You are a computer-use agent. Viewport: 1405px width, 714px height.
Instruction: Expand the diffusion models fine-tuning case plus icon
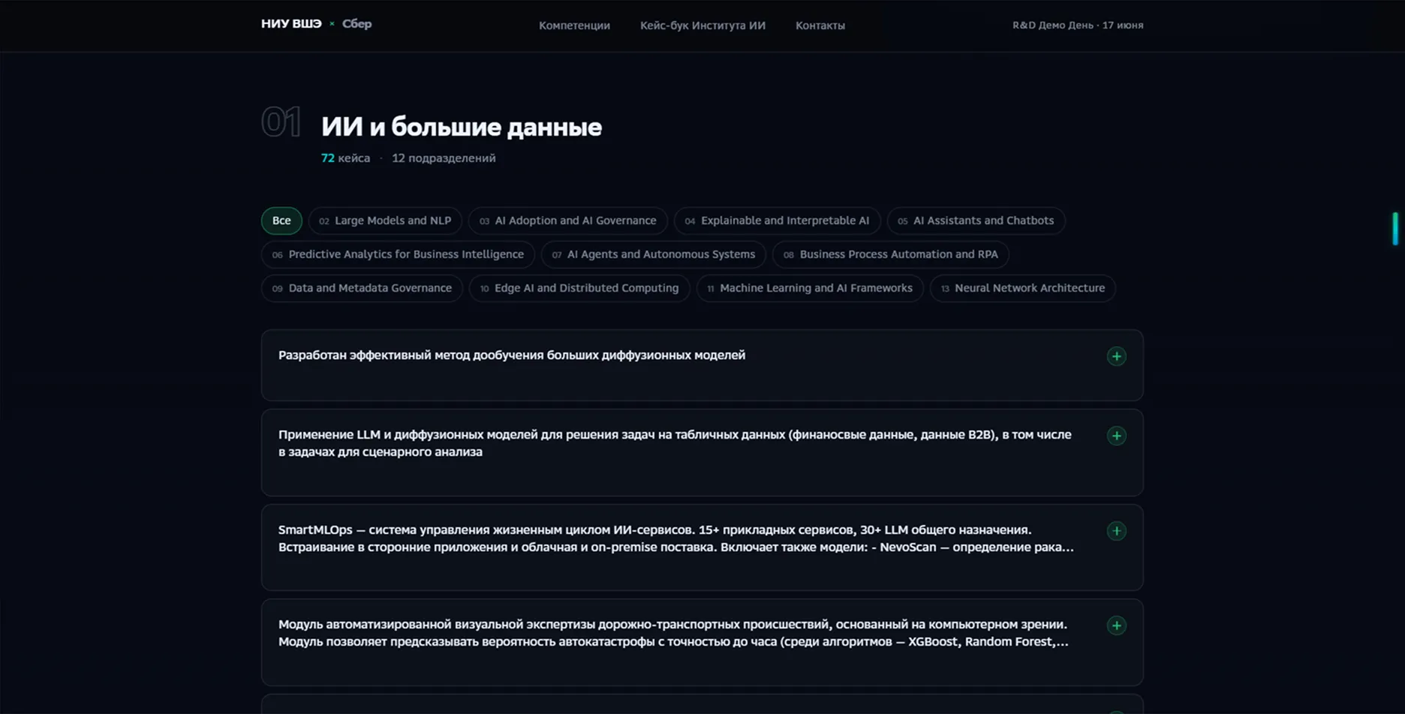click(1116, 356)
